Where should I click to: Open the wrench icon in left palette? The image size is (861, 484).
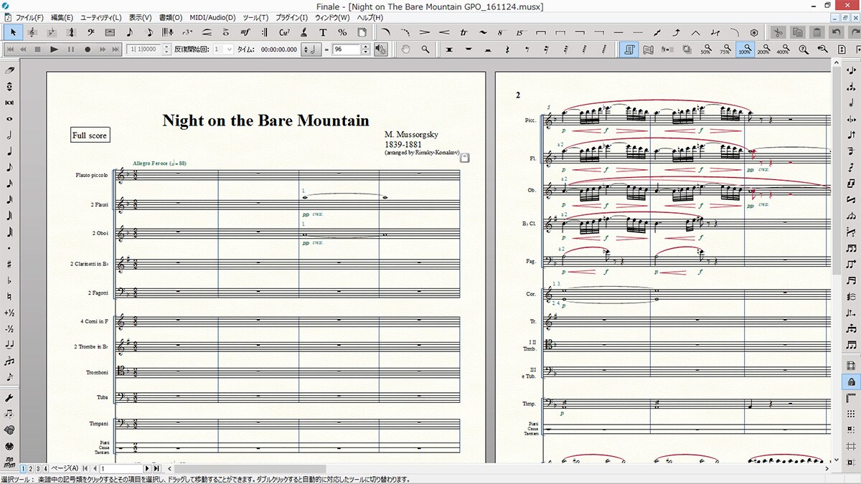tap(9, 398)
